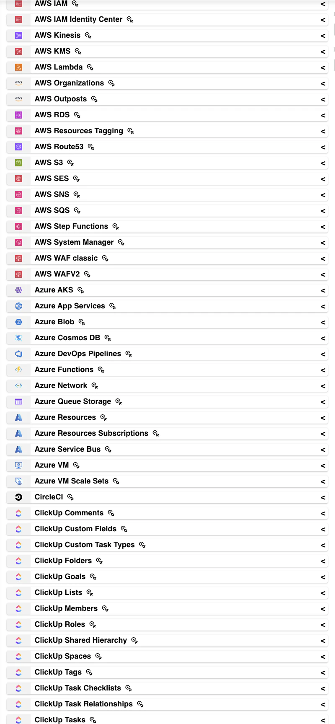Click the Azure Functions lightning icon
Viewport: 335px width, 724px height.
coord(18,370)
